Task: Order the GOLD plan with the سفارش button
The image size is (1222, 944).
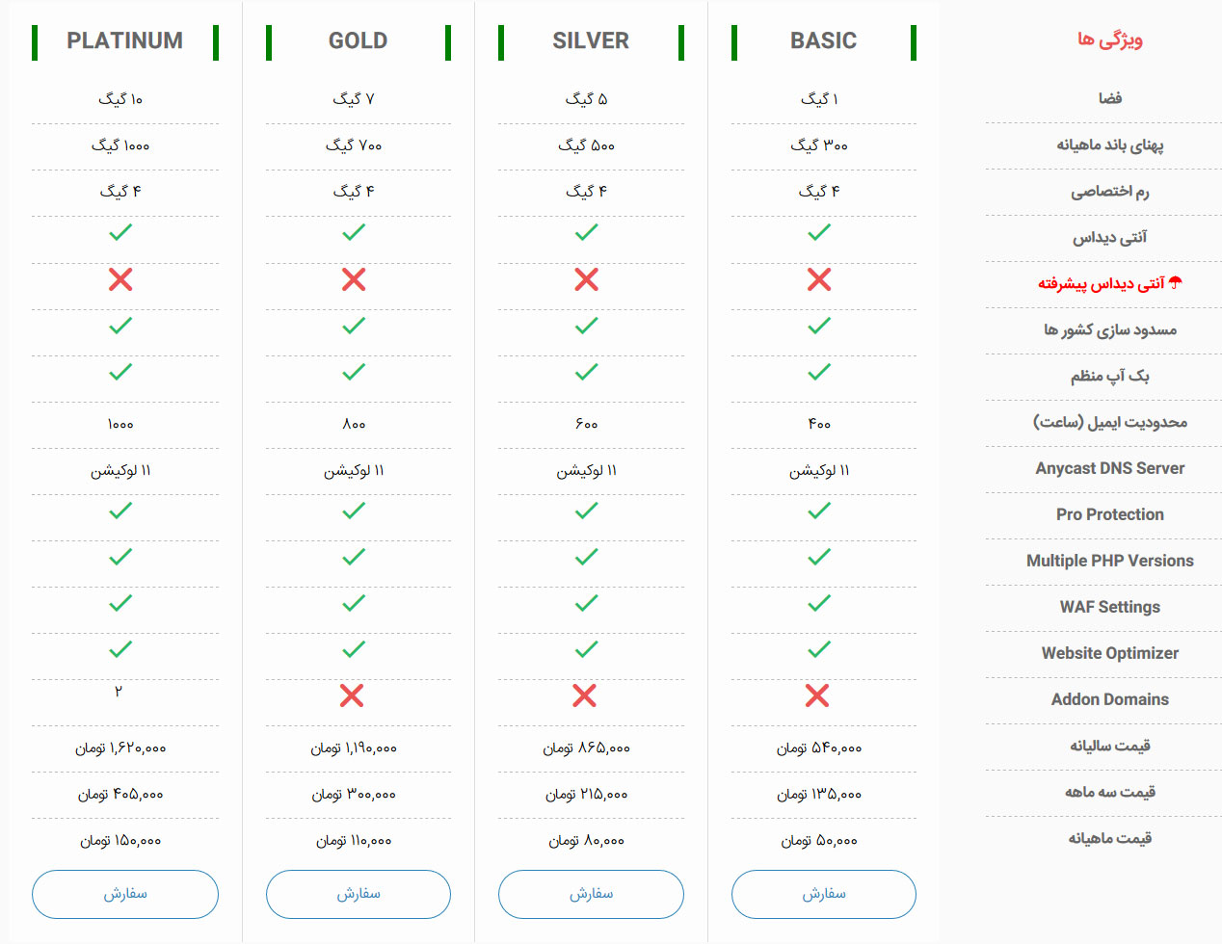Action: pos(359,894)
